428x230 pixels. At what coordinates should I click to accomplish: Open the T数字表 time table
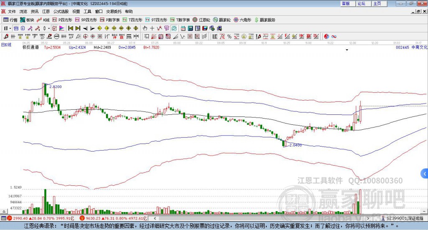point(180,20)
